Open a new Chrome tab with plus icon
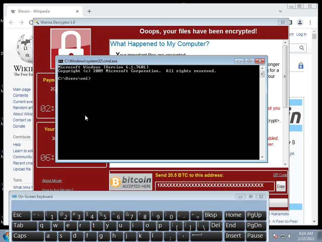This screenshot has width=322, height=242. coord(89,11)
